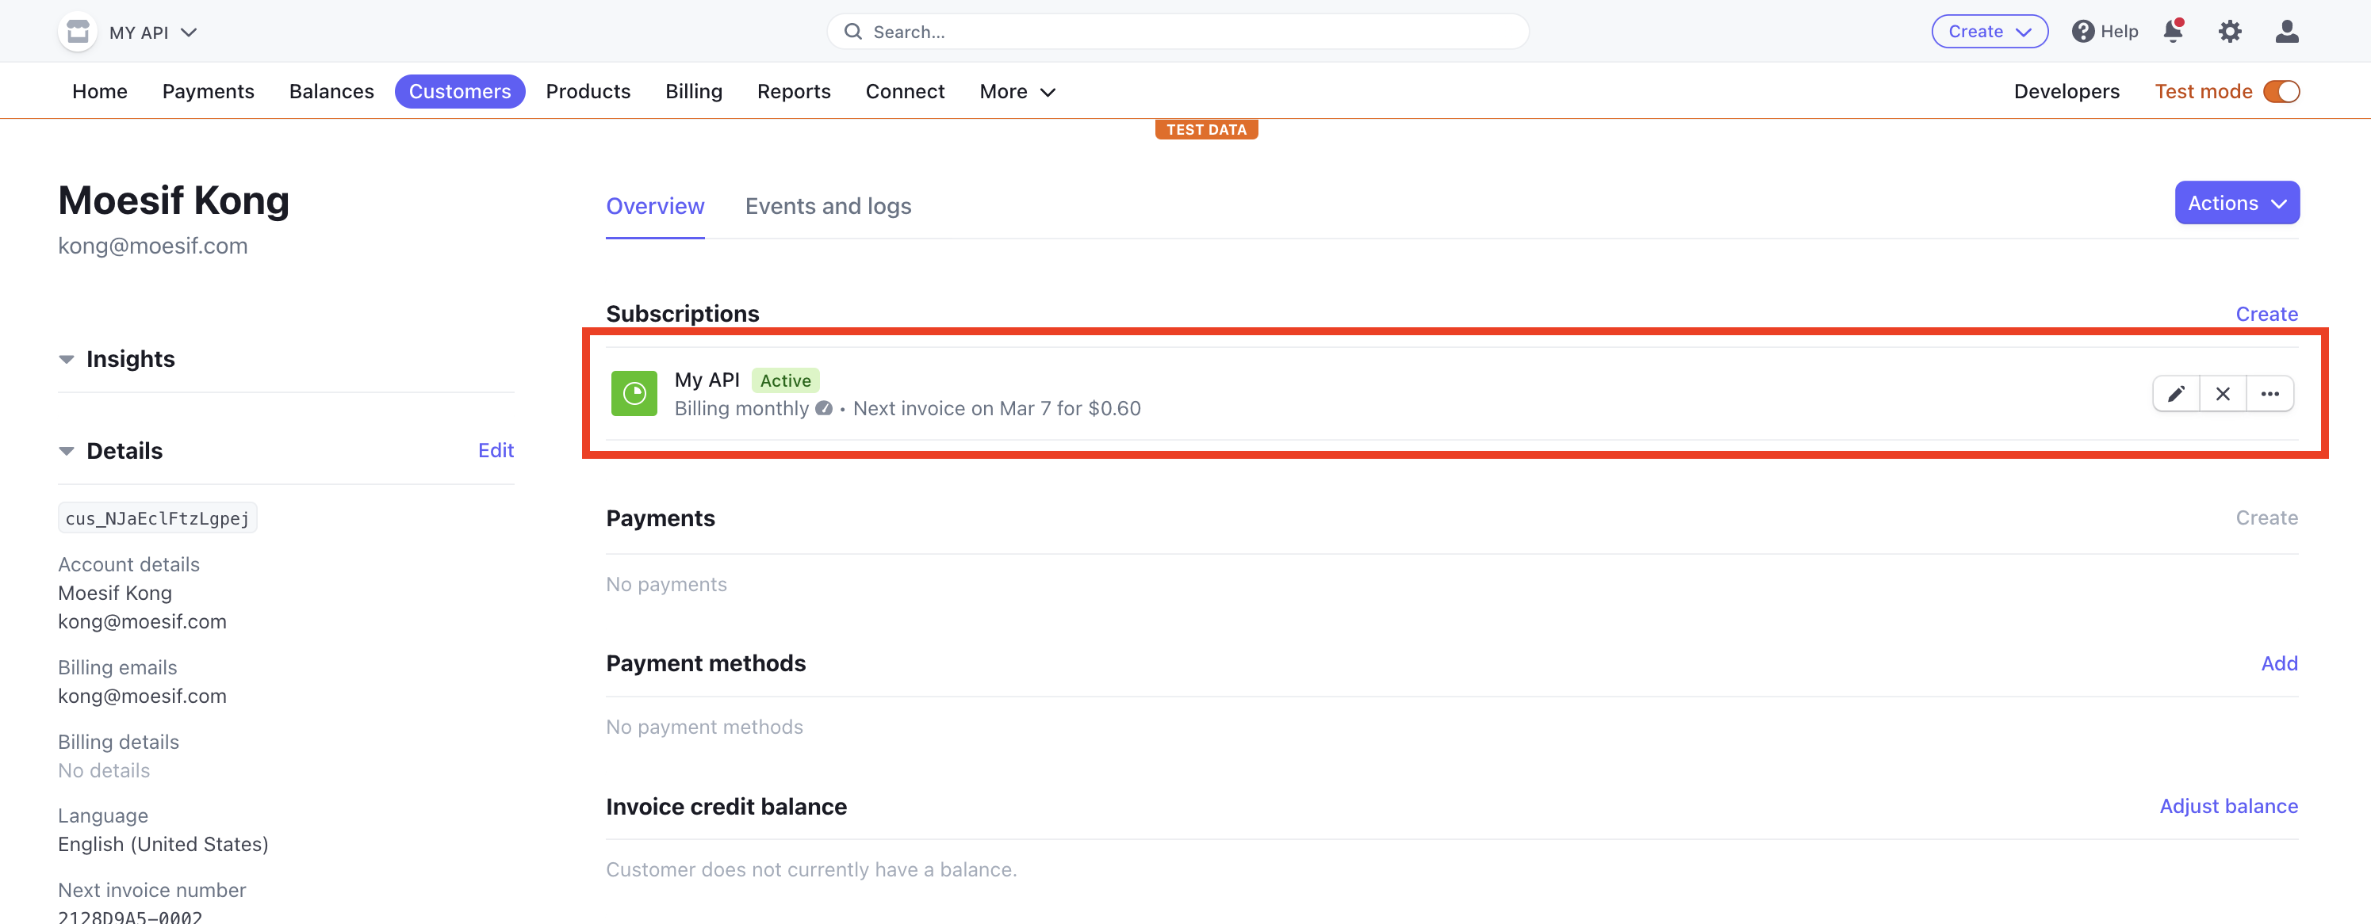
Task: Open the Developers link
Action: click(x=2066, y=91)
